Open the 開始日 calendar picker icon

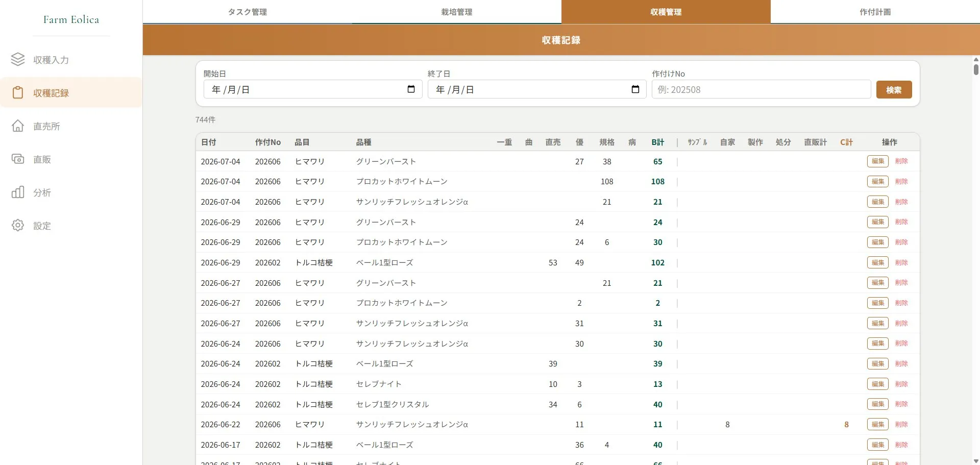pos(411,89)
